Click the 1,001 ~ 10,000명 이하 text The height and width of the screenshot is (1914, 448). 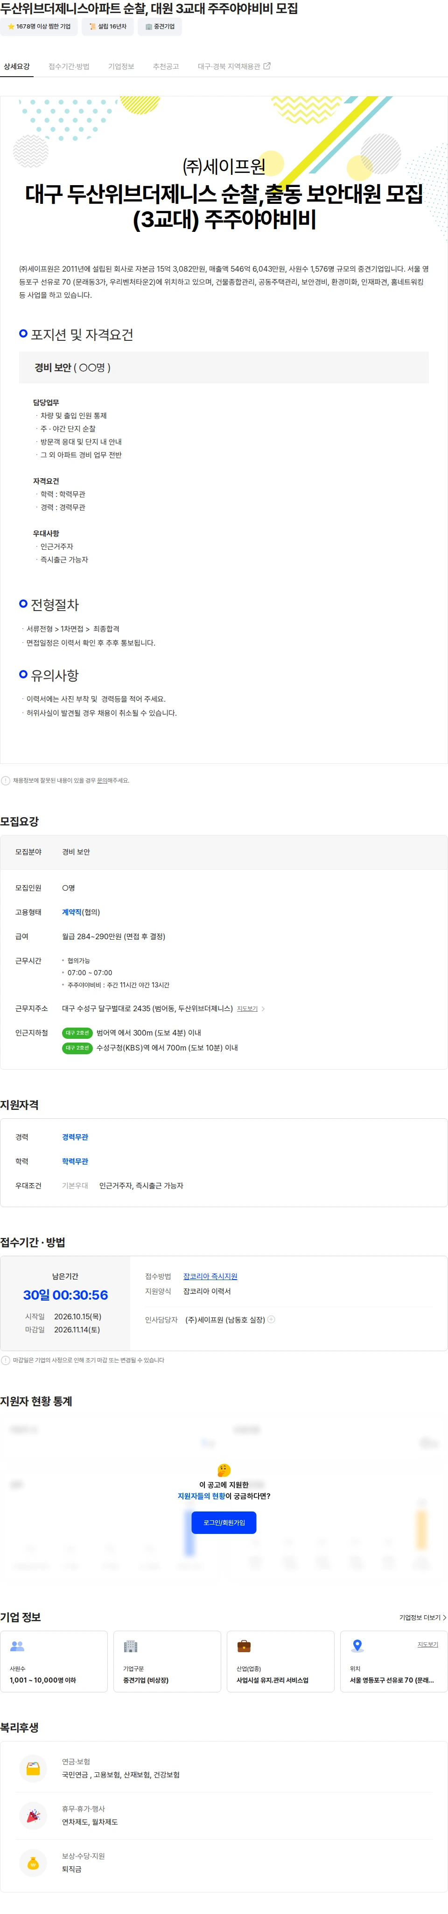42,1680
